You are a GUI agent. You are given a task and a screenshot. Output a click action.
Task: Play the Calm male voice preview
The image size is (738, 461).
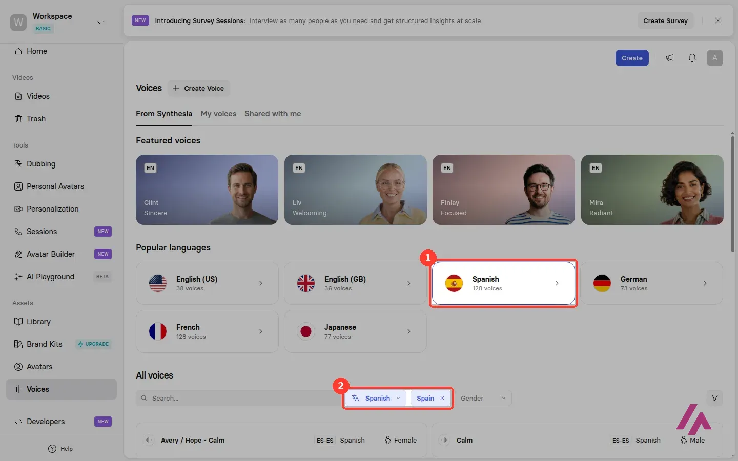pos(444,440)
